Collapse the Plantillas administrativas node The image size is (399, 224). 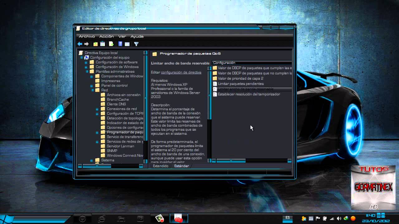click(88, 72)
